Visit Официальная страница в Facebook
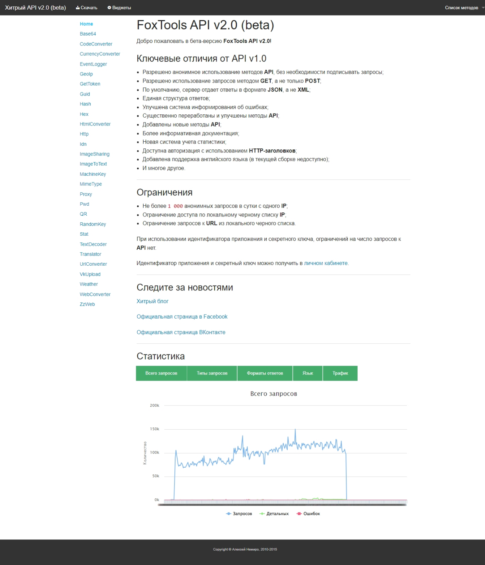 [182, 317]
